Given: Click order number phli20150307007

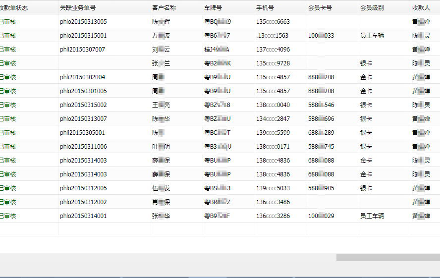Looking at the screenshot, I should coord(82,50).
